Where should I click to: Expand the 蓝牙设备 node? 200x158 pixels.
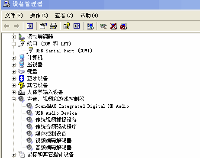[13, 78]
